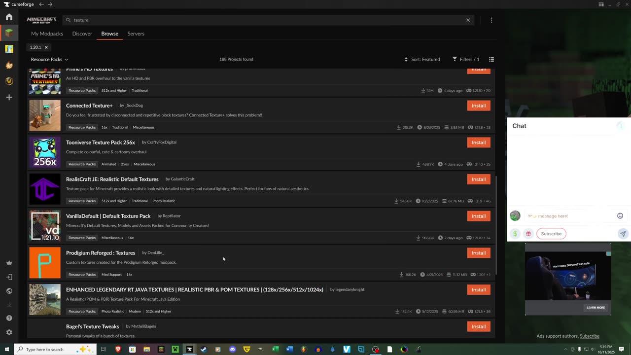Click Subscribe button in chat panel

pos(551,234)
